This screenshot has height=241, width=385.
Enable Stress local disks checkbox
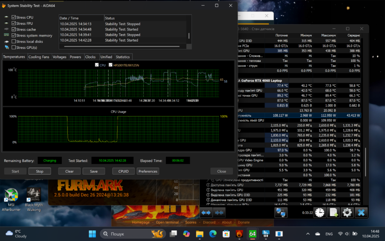click(14, 41)
